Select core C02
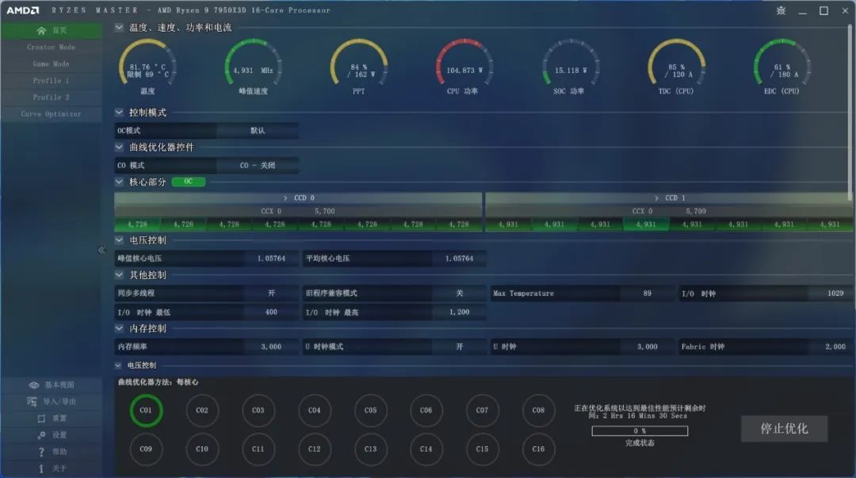The height and width of the screenshot is (478, 856). [x=202, y=411]
